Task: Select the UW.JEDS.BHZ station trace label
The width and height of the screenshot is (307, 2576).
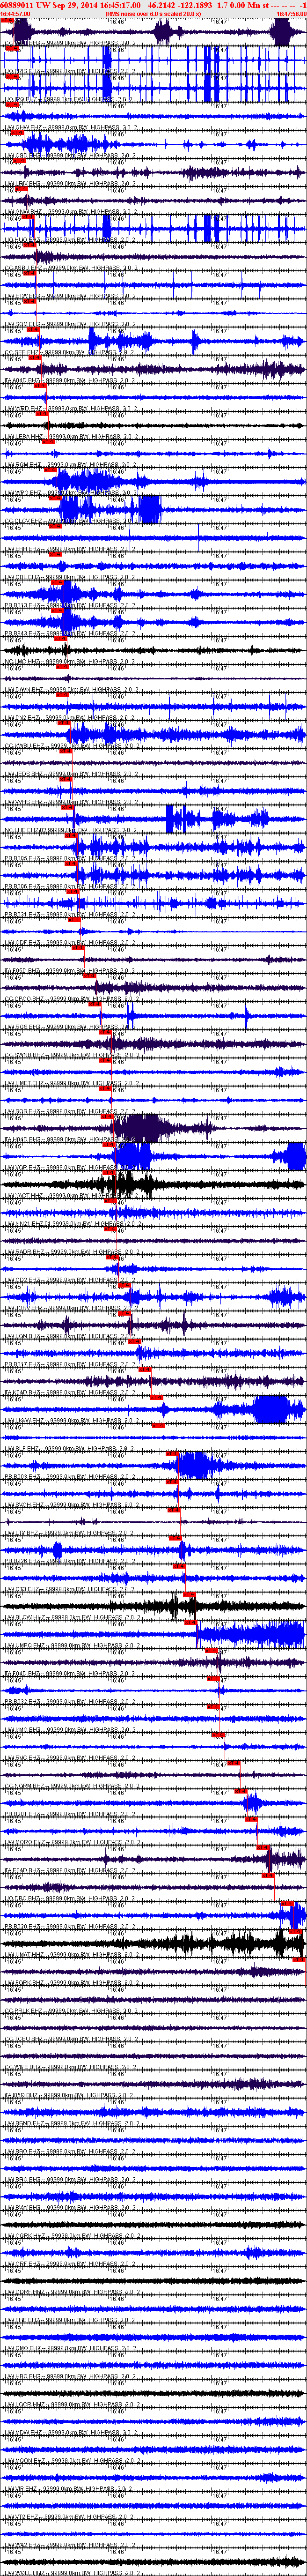Action: (70, 773)
